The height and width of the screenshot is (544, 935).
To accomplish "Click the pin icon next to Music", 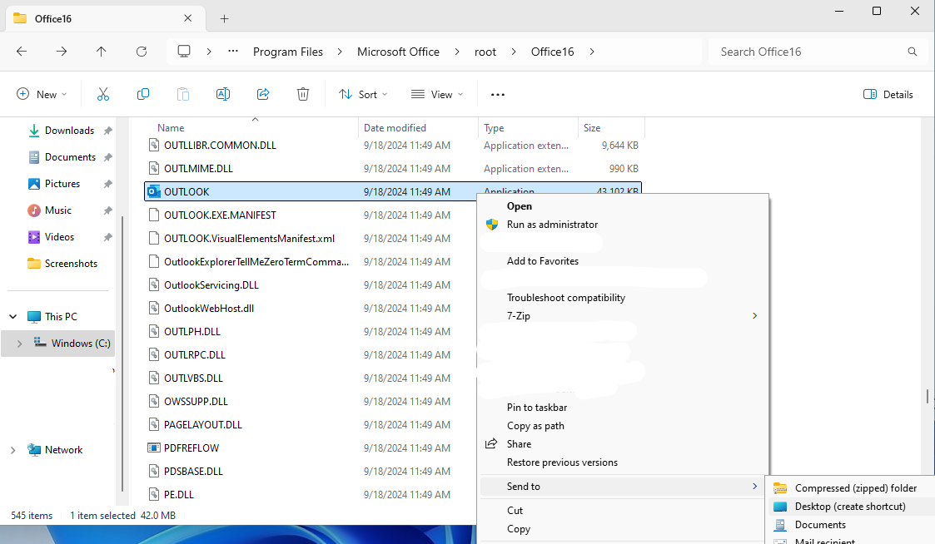I will (x=108, y=210).
